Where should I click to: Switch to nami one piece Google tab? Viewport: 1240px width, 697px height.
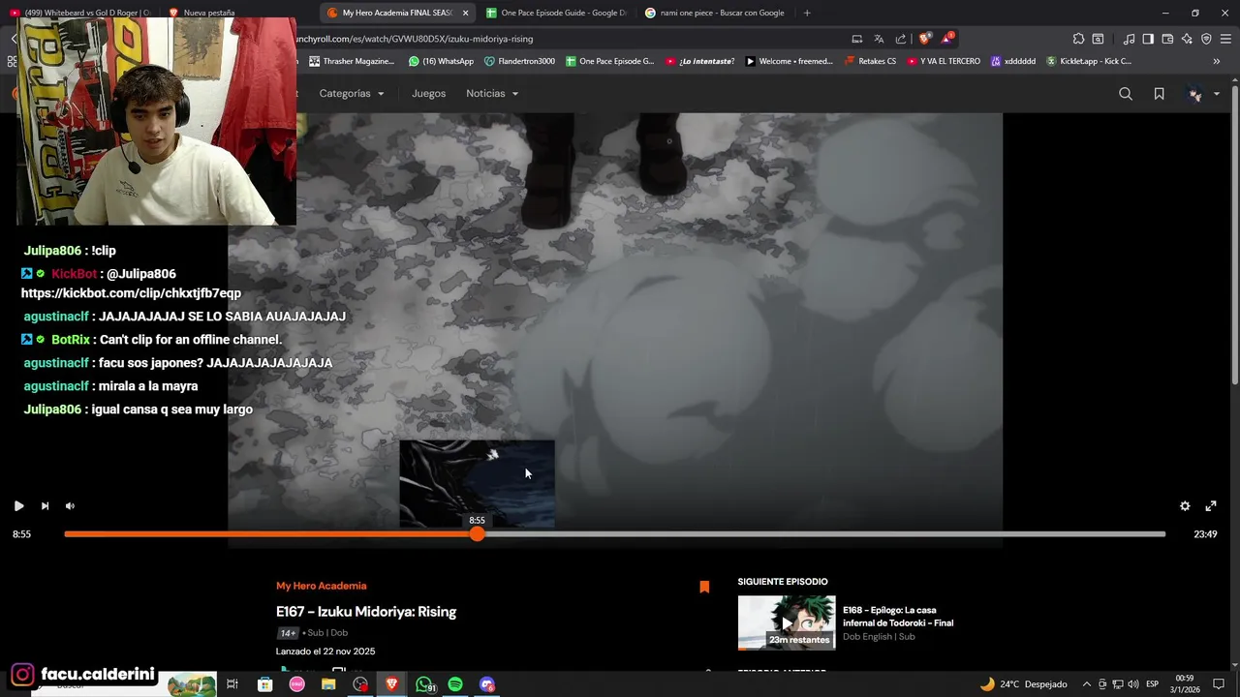pos(715,13)
